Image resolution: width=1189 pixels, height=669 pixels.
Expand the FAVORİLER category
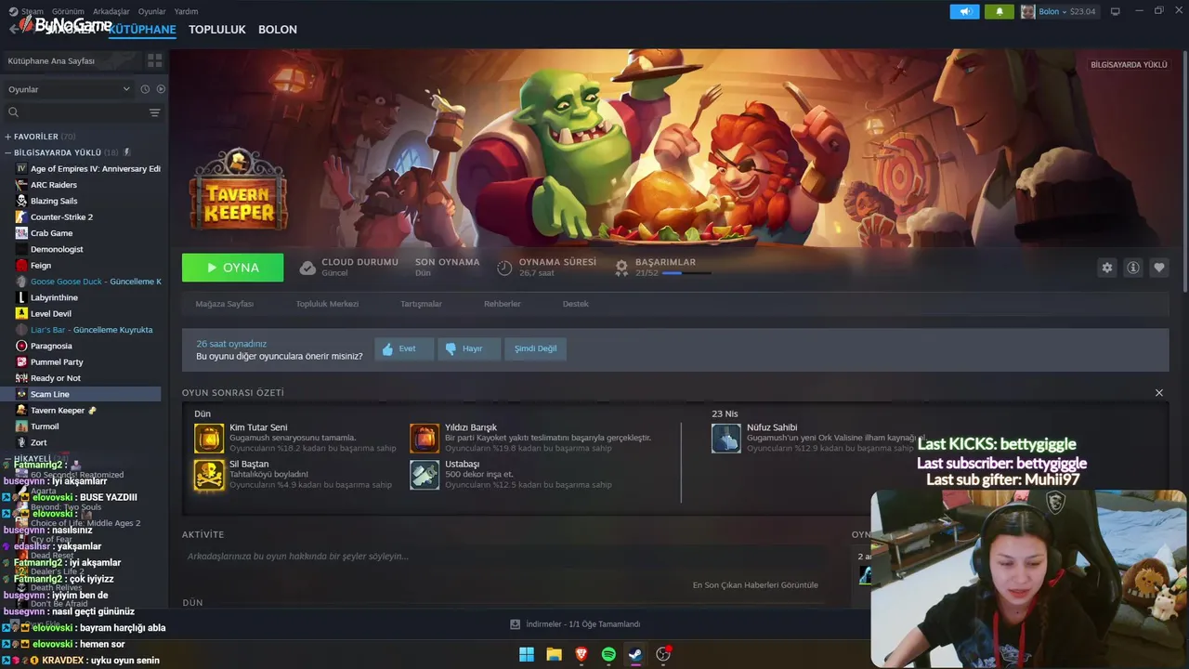(x=7, y=137)
